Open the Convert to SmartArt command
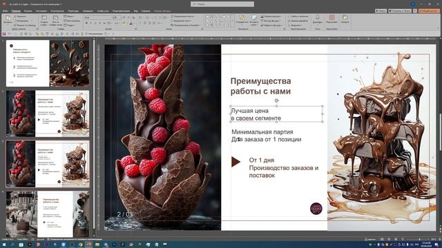 [x=186, y=25]
